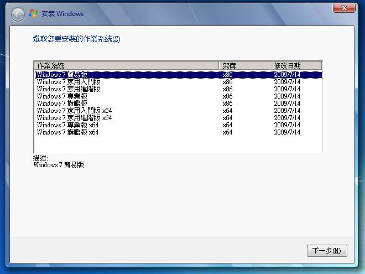Sort by the 作業系統 column header
Screen dimensions: 365x274
126,65
